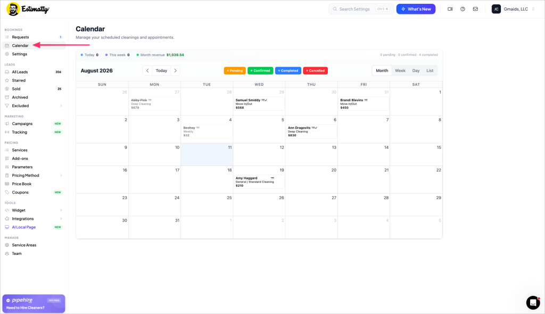Open the cancelled Abby Pick event
Viewport: 545px width, 314px height.
[x=154, y=104]
